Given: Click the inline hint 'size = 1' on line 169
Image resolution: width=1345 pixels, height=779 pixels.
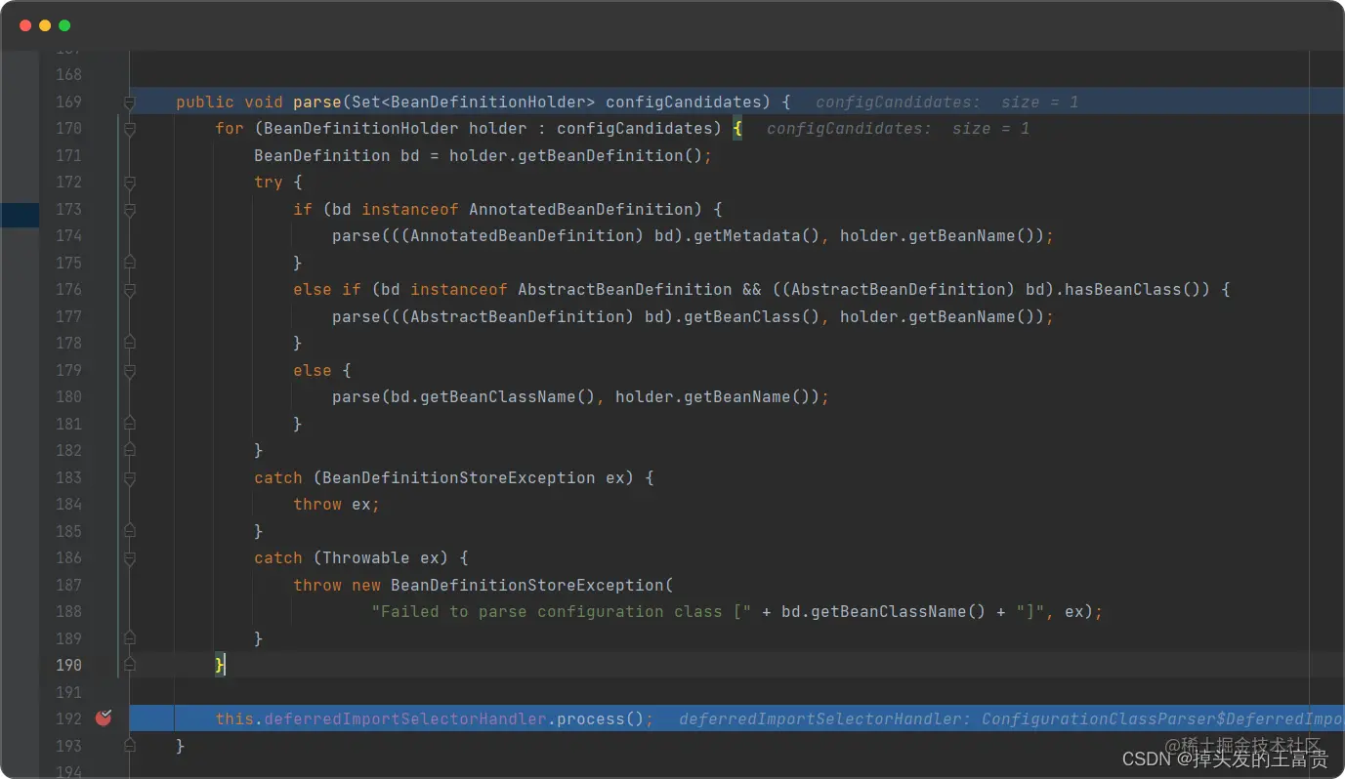Looking at the screenshot, I should tap(1039, 102).
